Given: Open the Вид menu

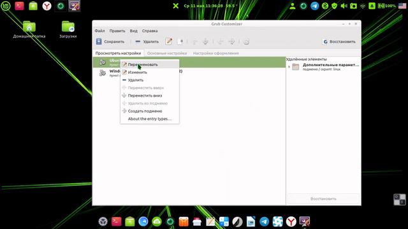Looking at the screenshot, I should (133, 31).
